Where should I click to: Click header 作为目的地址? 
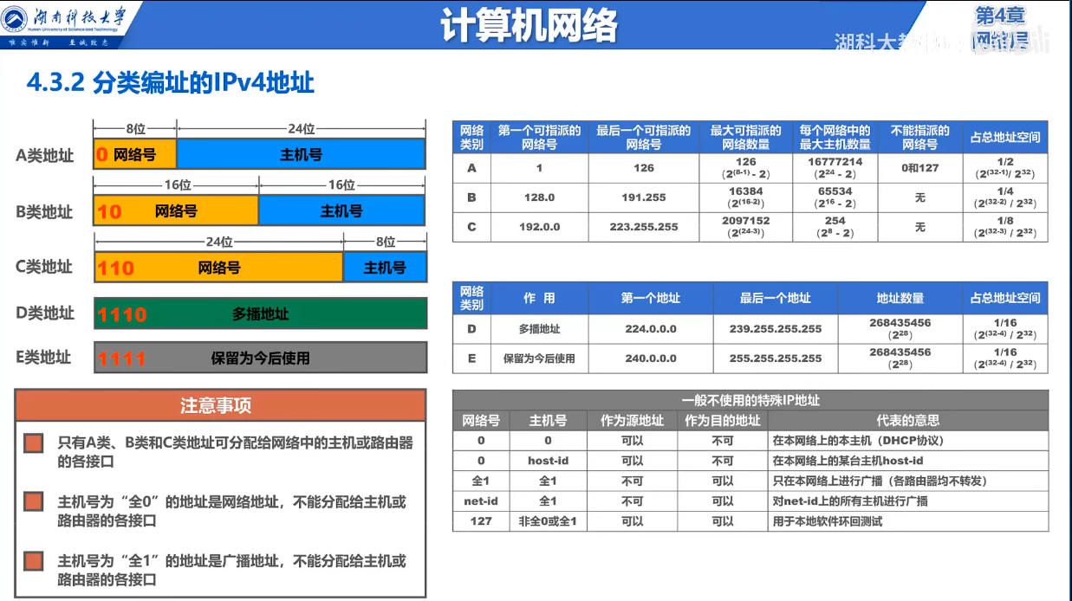(722, 420)
